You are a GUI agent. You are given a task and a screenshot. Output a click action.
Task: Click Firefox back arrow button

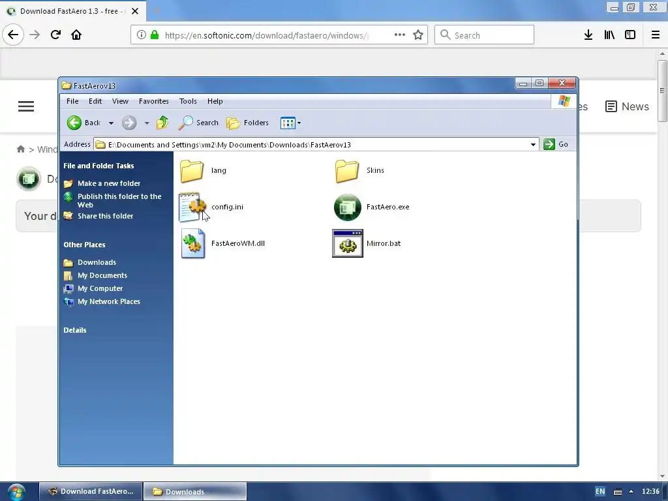coord(13,35)
